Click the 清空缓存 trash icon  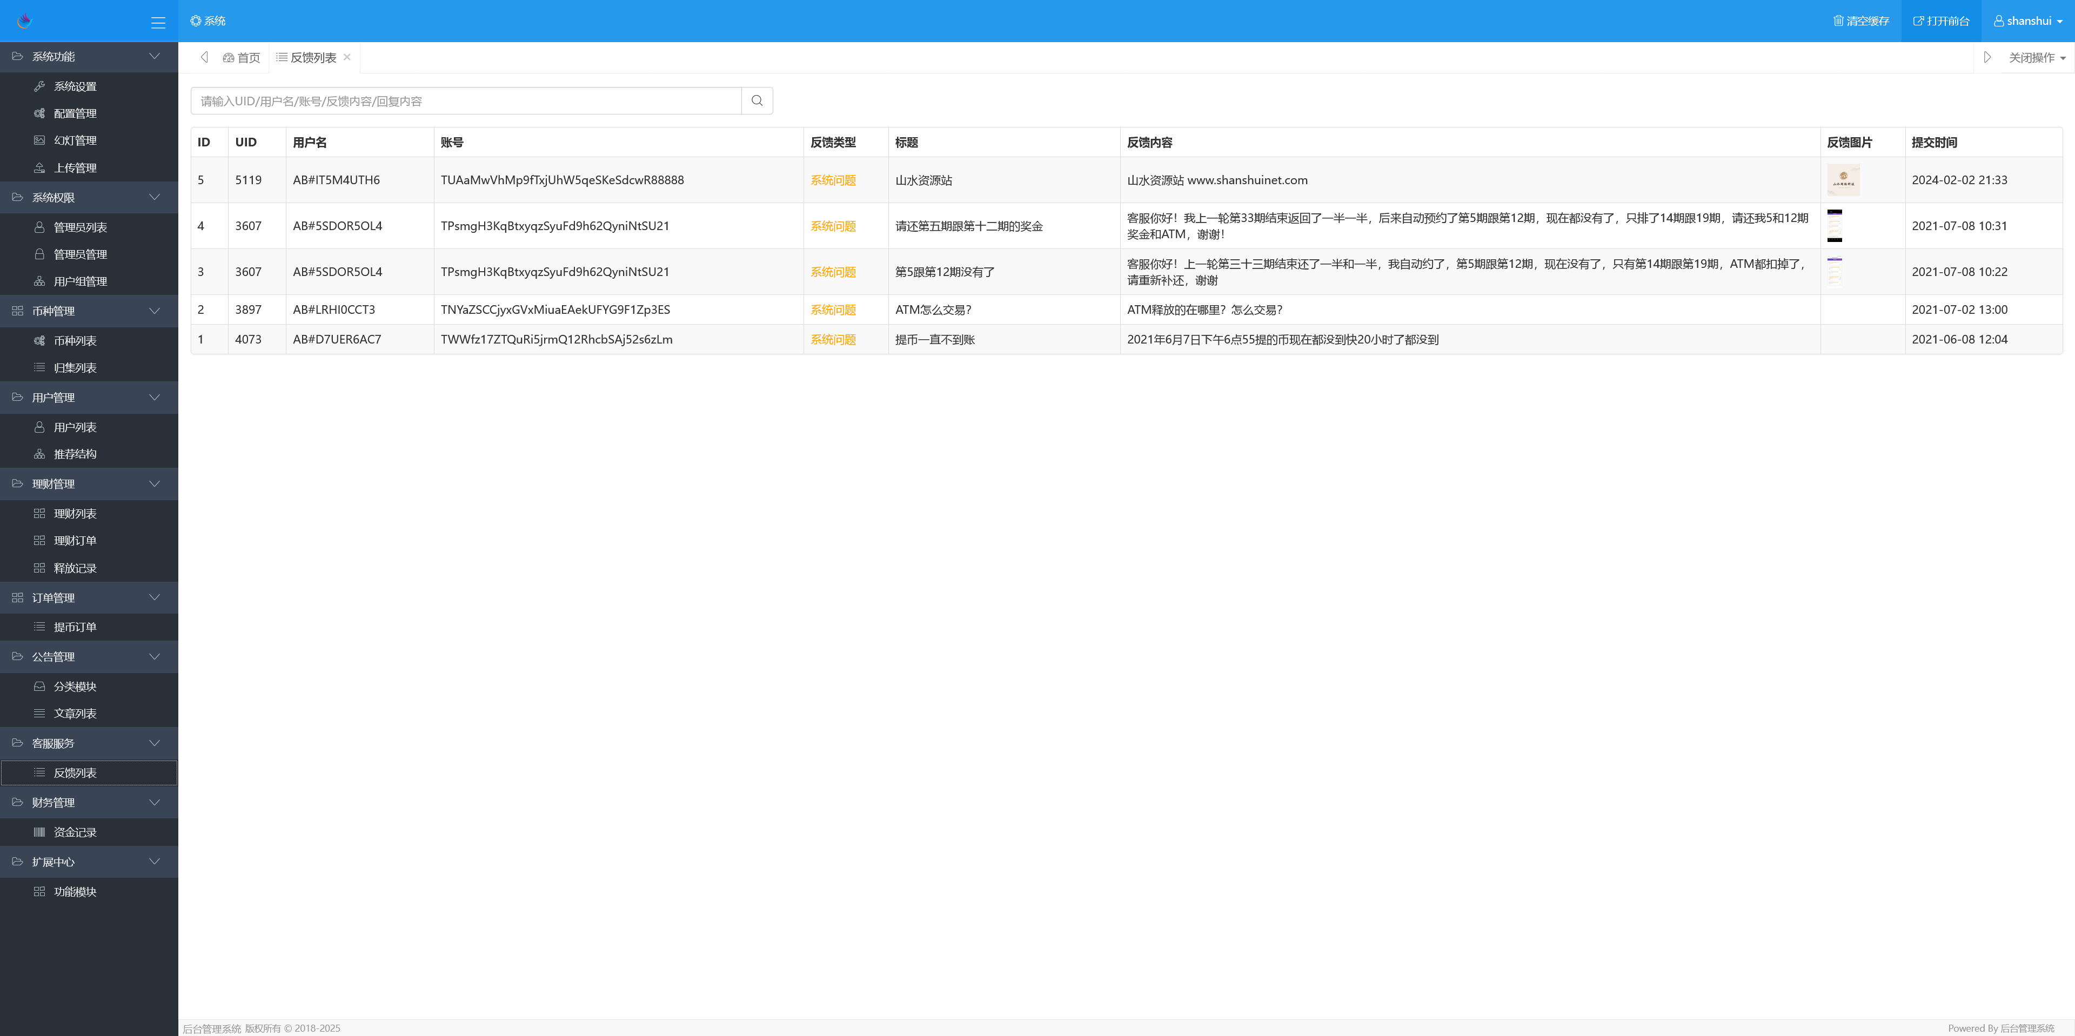pyautogui.click(x=1840, y=21)
